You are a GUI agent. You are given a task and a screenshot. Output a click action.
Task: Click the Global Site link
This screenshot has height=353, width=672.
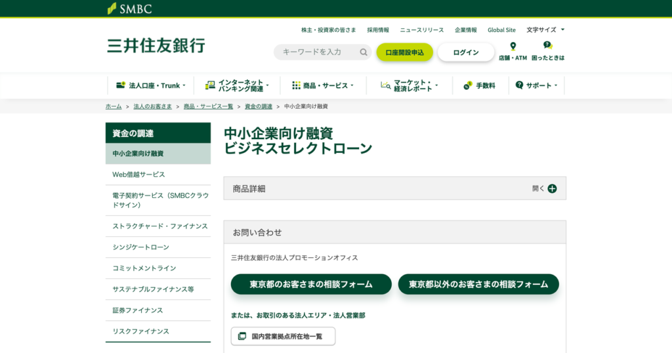501,30
